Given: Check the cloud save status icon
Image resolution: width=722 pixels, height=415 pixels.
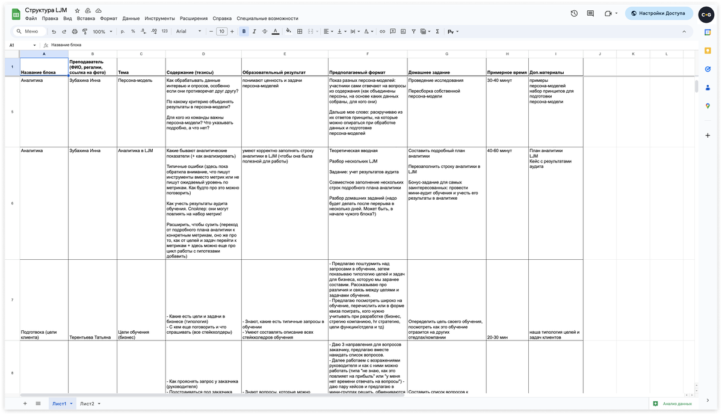Looking at the screenshot, I should 99,11.
